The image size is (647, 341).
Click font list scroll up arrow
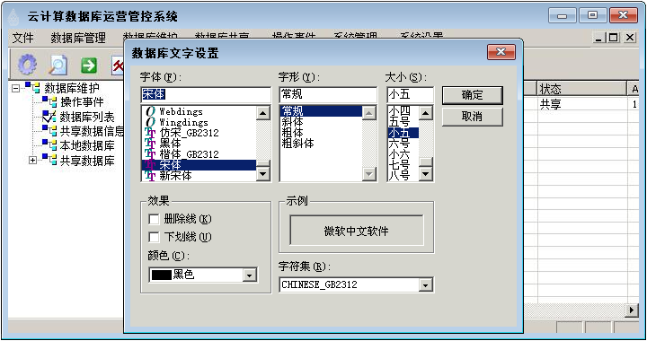click(x=262, y=113)
